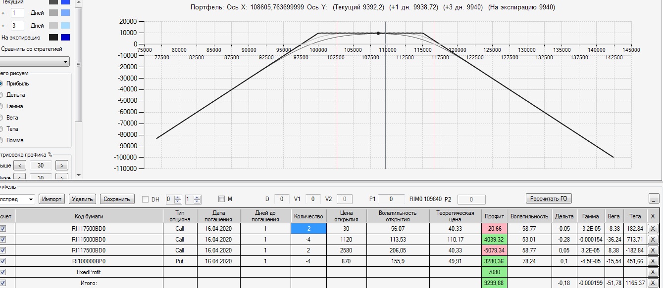Delete the RI100000BP0 Put row via X

click(654, 261)
